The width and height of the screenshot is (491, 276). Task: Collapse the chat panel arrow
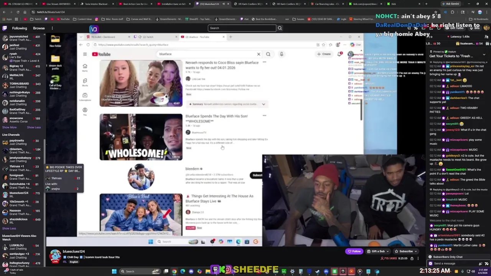[x=431, y=36]
